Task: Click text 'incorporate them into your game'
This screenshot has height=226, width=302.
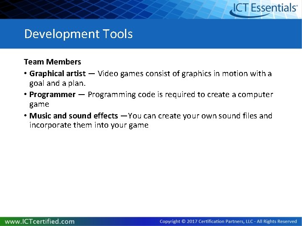Action: tap(89, 125)
